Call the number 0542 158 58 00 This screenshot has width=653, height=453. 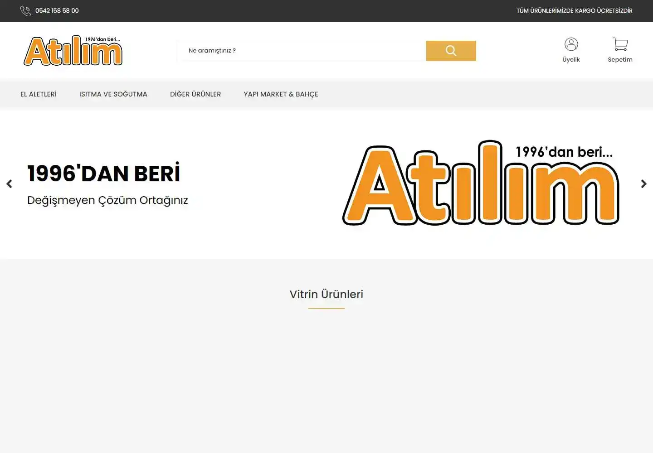coord(57,11)
